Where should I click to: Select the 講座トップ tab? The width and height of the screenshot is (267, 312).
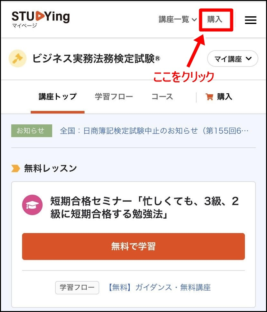pyautogui.click(x=58, y=97)
